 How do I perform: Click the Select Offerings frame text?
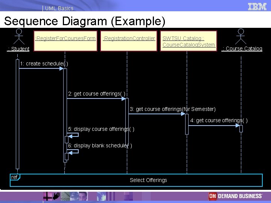148,180
